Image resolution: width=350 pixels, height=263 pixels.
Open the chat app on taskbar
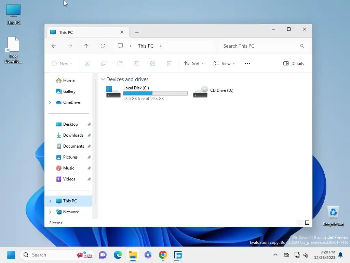[103, 255]
